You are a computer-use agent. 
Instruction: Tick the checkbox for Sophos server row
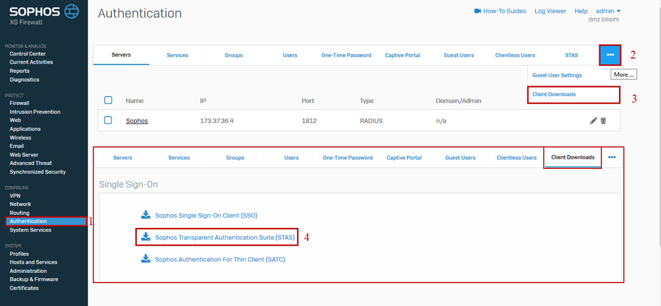(108, 120)
